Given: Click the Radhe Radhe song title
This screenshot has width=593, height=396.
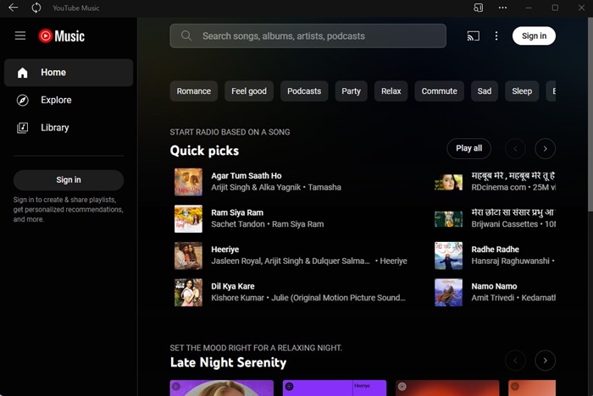Looking at the screenshot, I should [x=495, y=250].
